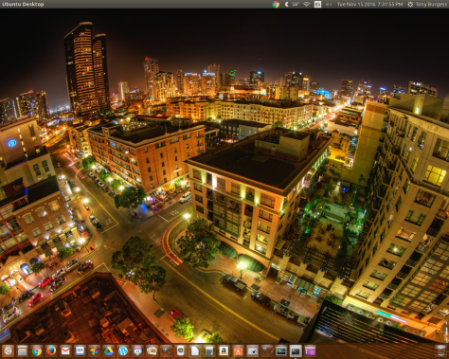
Task: Launch the bird-icon chat app
Action: tap(137, 350)
